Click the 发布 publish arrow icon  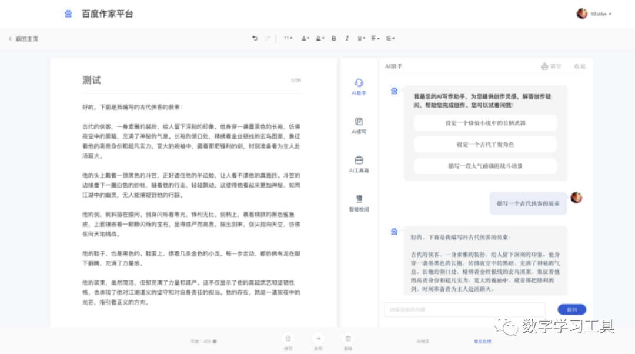click(x=318, y=340)
